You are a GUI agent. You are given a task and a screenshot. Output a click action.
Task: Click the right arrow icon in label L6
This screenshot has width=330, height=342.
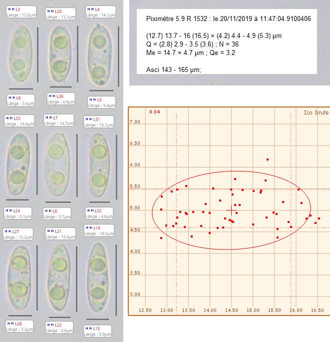coord(13,97)
